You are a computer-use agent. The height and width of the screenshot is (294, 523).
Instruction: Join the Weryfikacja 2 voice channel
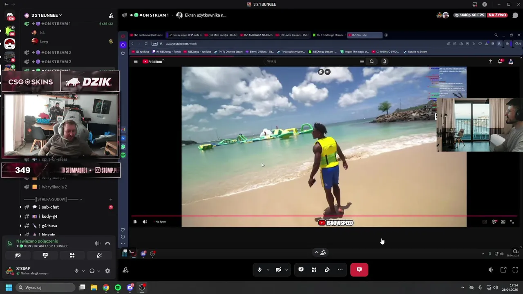coord(54,187)
